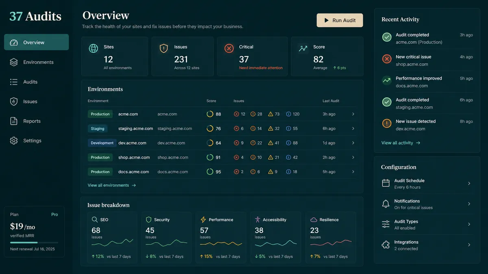
Task: Click green check icon for acme.com audit completed
Action: point(387,37)
